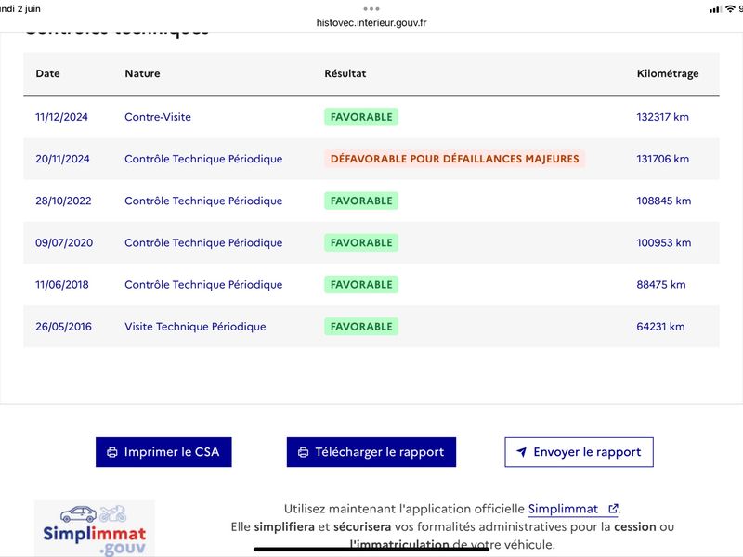Click the mileage 88475 km
Image resolution: width=743 pixels, height=557 pixels.
click(x=661, y=285)
